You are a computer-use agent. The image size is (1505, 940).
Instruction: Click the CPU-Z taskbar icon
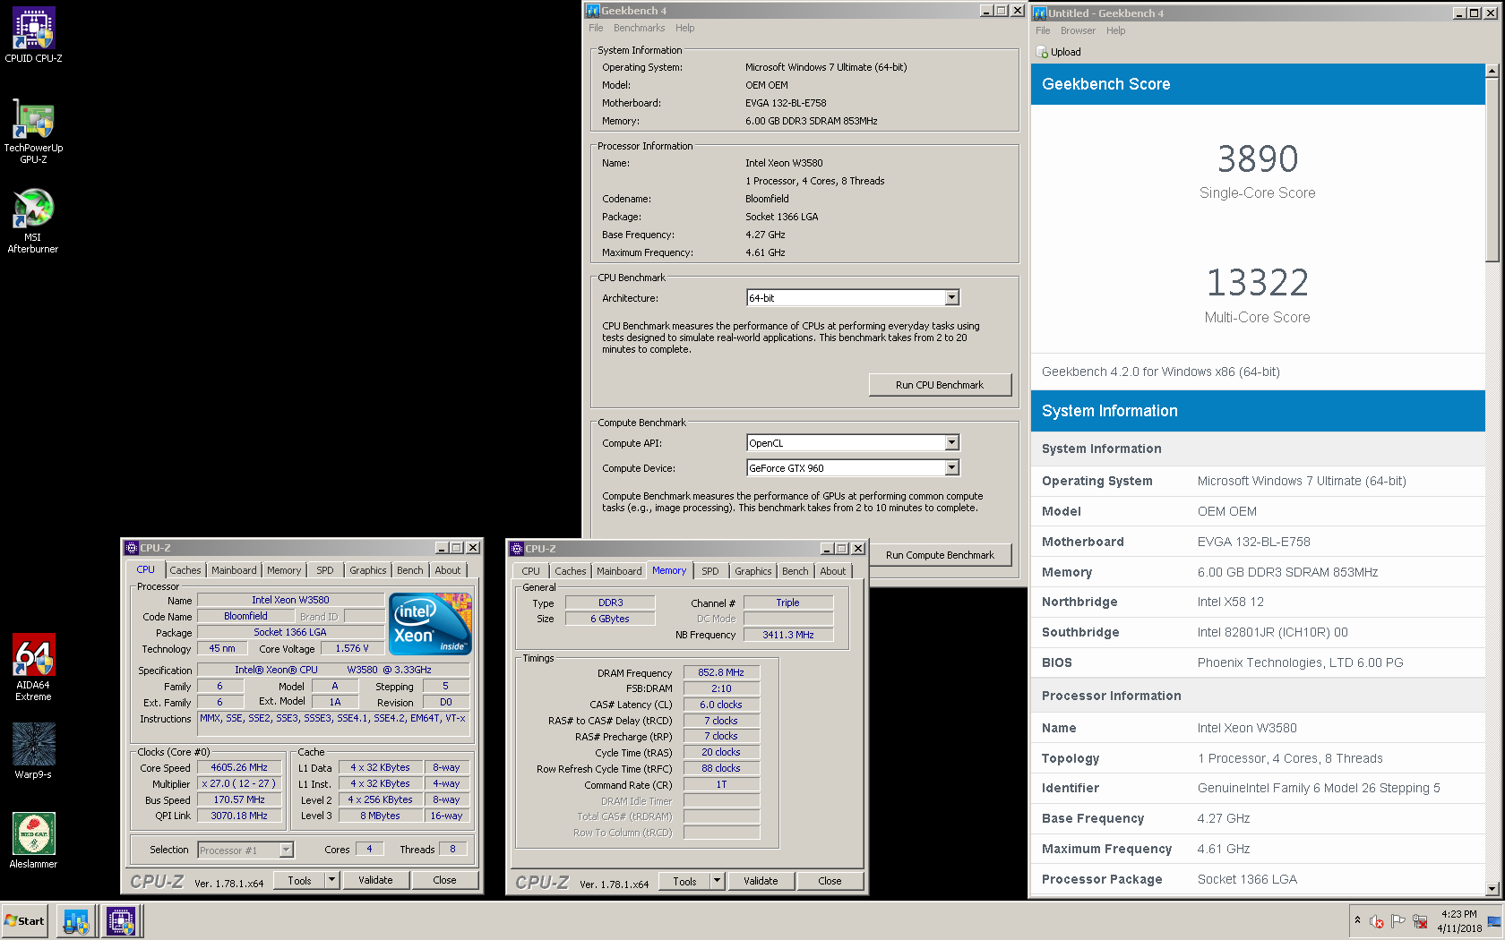pos(121,921)
